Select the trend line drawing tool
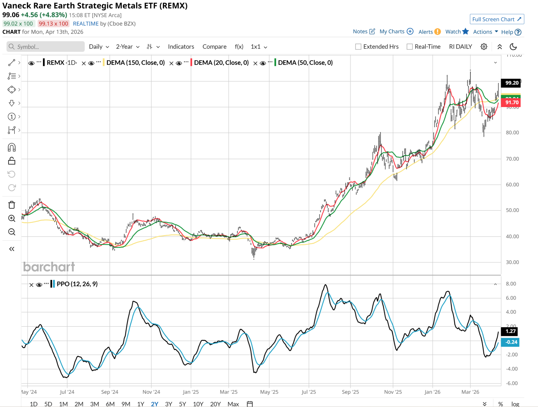This screenshot has height=407, width=538. point(12,63)
